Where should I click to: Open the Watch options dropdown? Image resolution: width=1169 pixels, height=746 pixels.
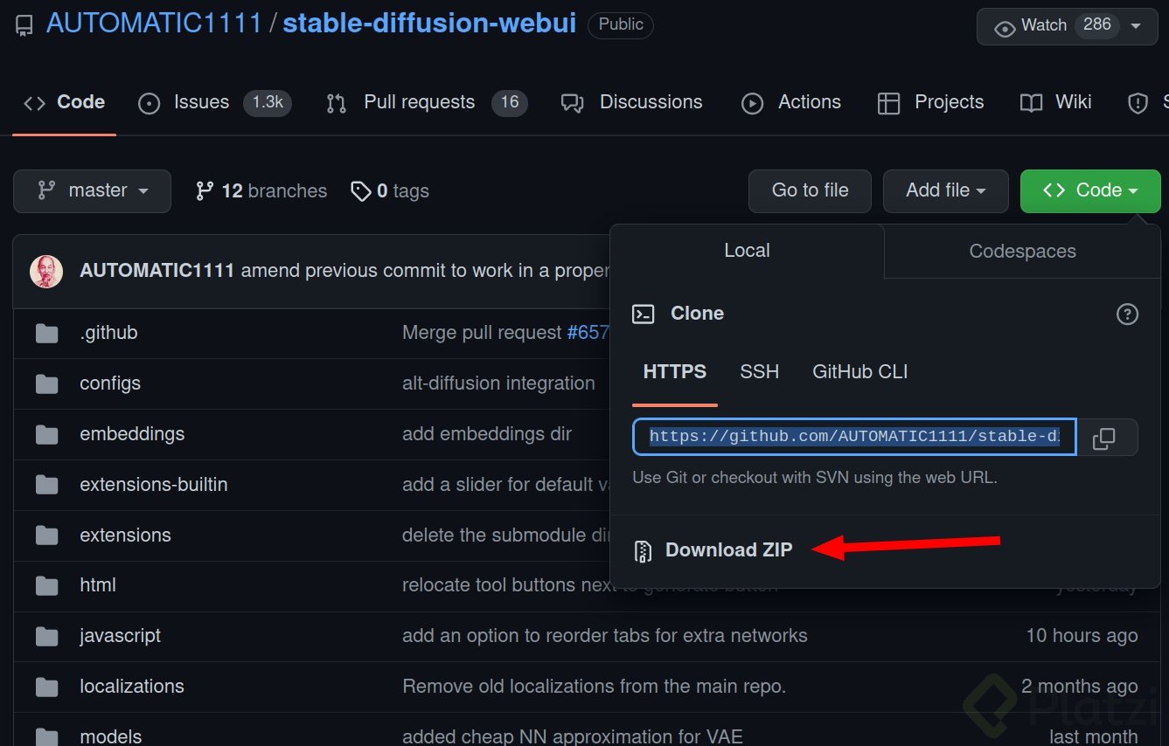(1137, 26)
